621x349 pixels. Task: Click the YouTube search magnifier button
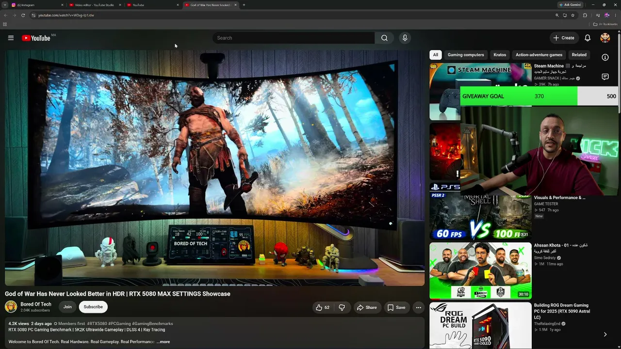pos(384,38)
